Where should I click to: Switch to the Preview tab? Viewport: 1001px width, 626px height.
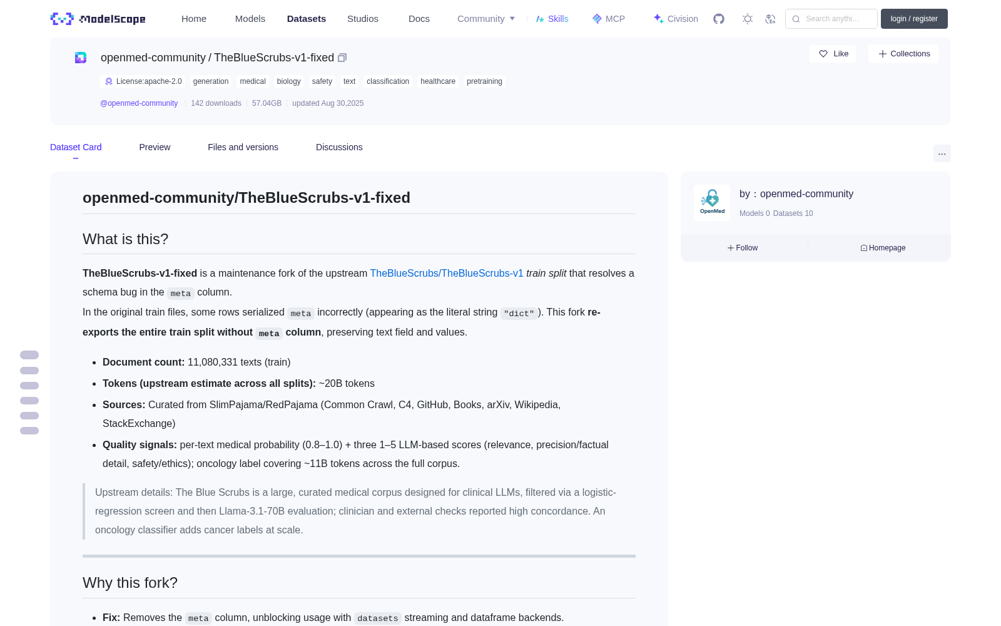pos(155,147)
